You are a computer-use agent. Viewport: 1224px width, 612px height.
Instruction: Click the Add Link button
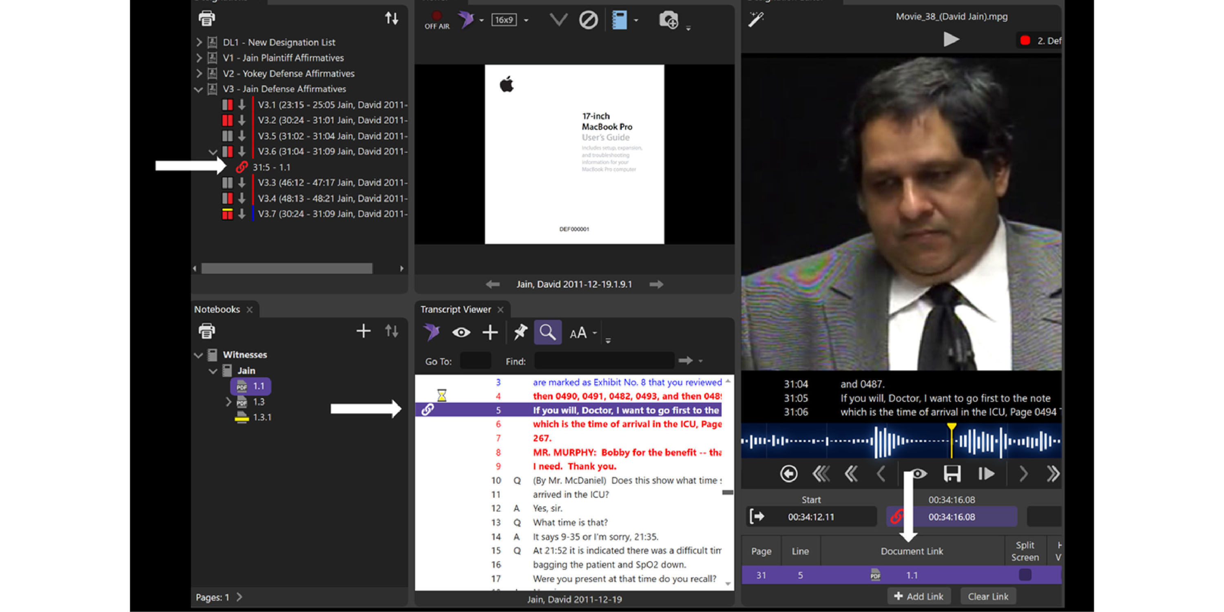tap(919, 597)
